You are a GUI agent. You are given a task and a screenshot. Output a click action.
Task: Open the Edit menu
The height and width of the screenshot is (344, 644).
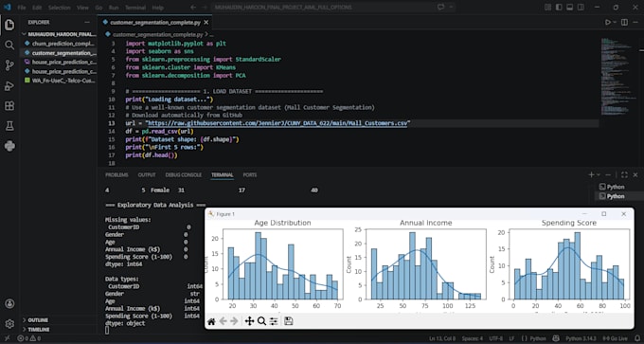(x=37, y=8)
